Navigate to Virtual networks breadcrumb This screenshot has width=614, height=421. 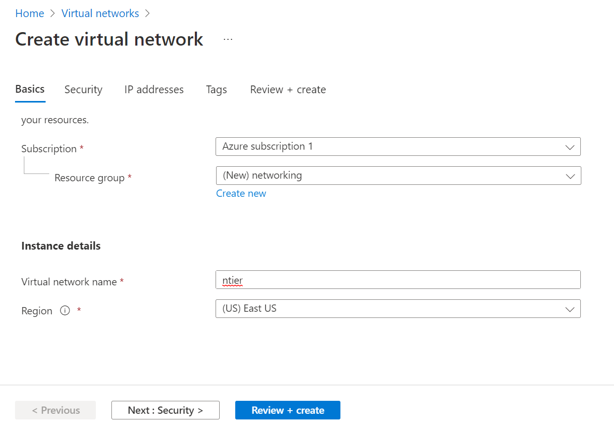[100, 13]
